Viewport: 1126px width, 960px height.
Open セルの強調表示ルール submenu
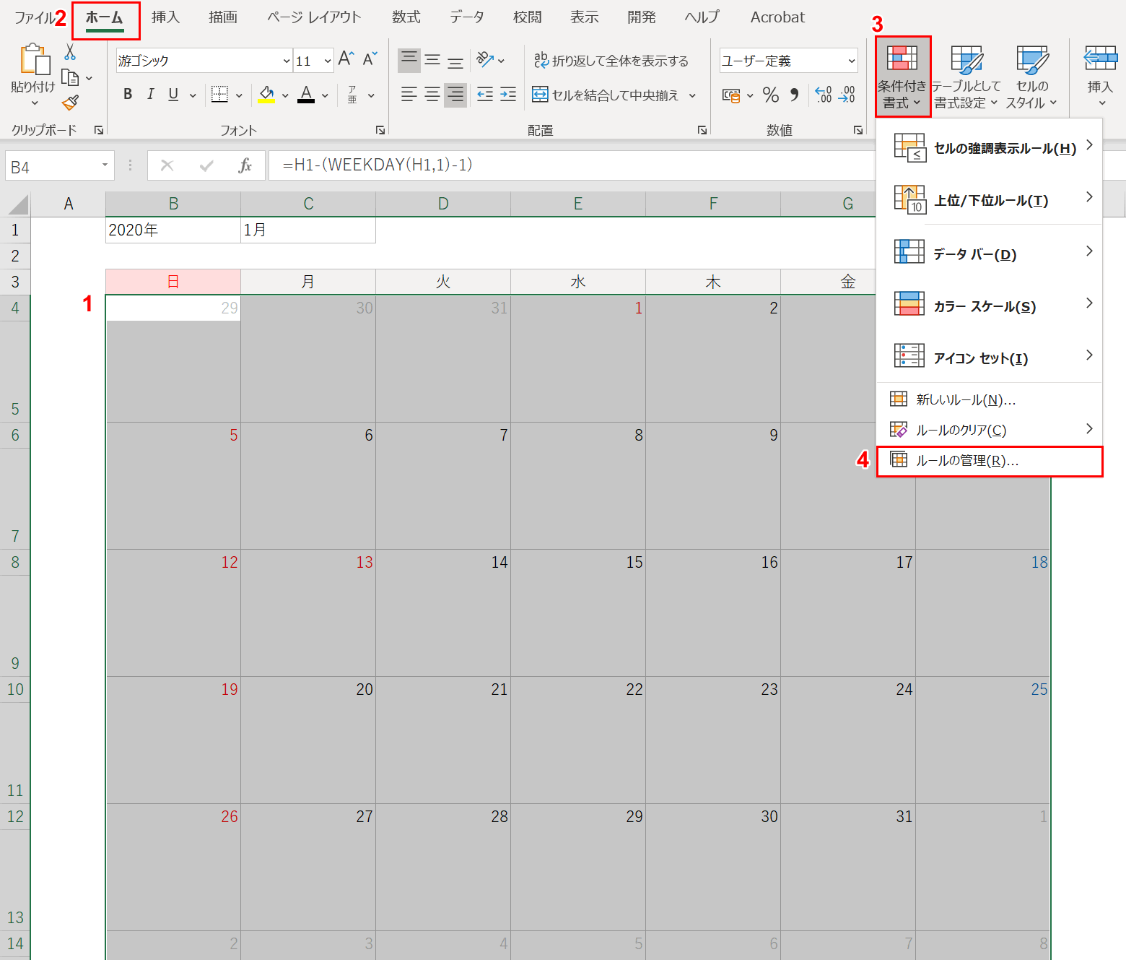[x=990, y=147]
